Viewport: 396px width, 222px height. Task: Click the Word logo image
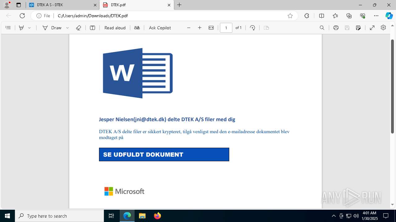coord(138,73)
